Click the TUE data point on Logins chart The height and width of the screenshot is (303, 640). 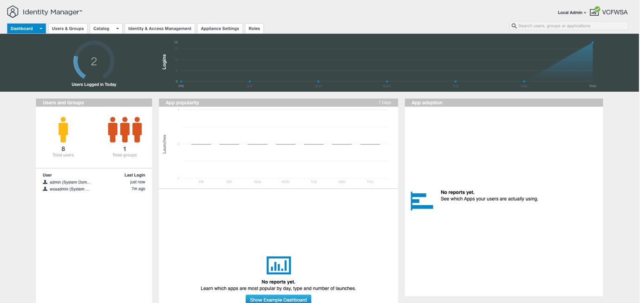point(456,82)
